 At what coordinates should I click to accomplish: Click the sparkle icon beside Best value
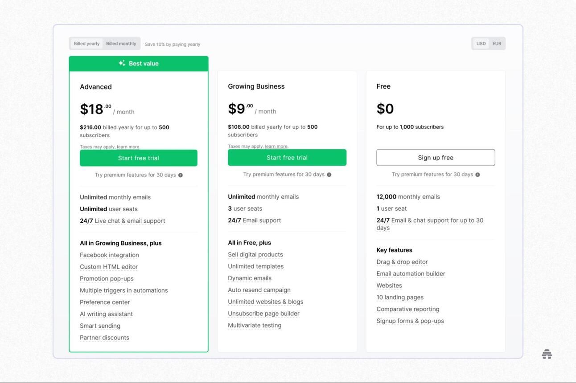click(x=122, y=63)
